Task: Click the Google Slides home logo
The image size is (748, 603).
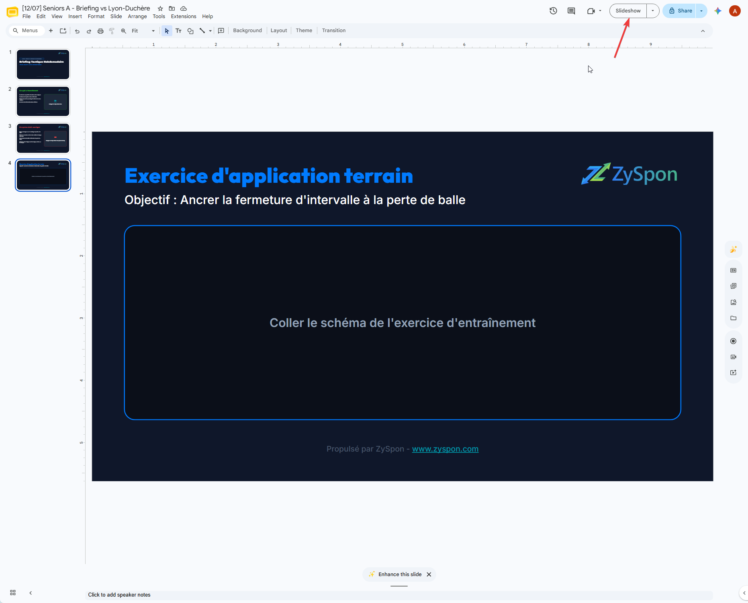Action: tap(12, 12)
